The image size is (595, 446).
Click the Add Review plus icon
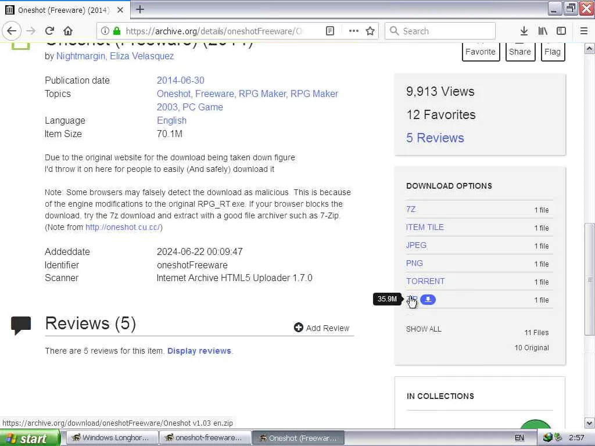pyautogui.click(x=299, y=328)
